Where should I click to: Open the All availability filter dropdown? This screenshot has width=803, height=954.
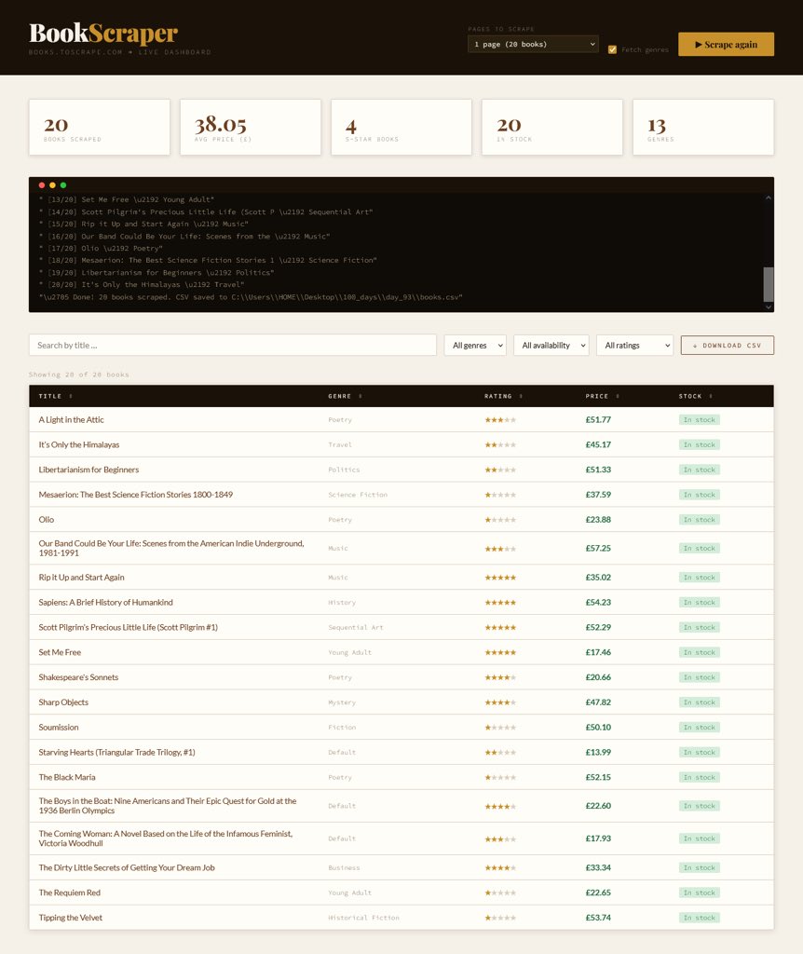[x=551, y=346]
